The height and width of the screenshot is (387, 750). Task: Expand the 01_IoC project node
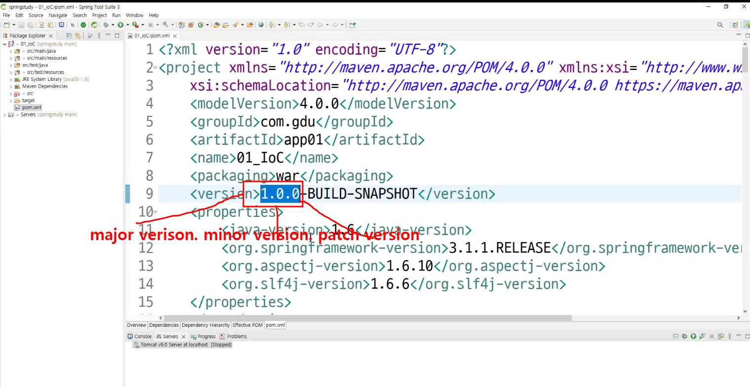point(4,44)
